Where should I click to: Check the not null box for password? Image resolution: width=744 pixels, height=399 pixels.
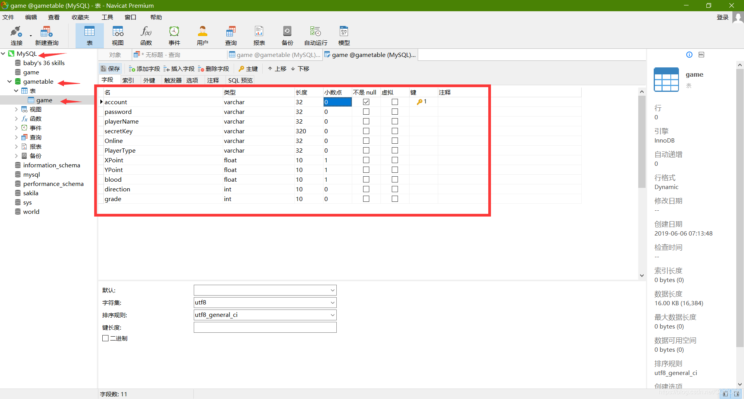coord(366,112)
